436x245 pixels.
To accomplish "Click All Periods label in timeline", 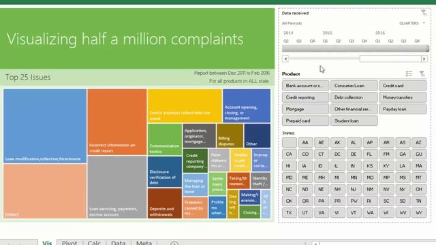I will [292, 23].
